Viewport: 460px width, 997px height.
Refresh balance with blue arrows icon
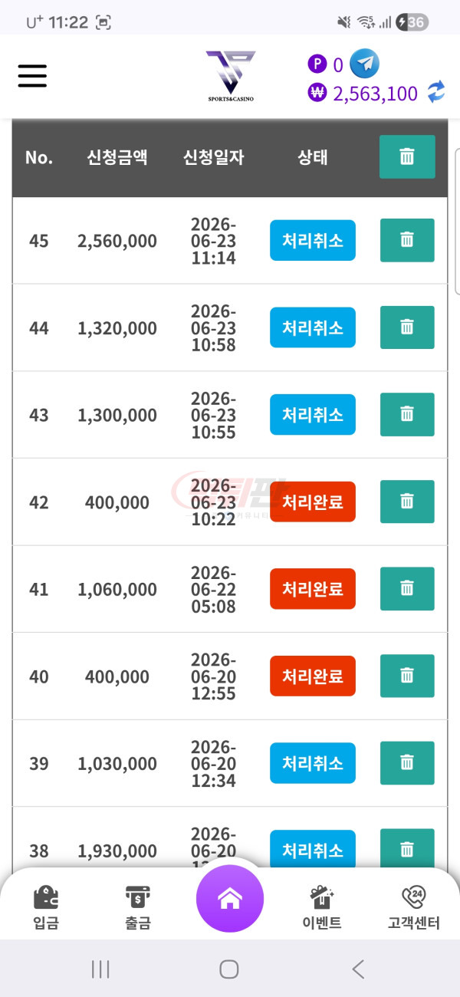coord(435,94)
